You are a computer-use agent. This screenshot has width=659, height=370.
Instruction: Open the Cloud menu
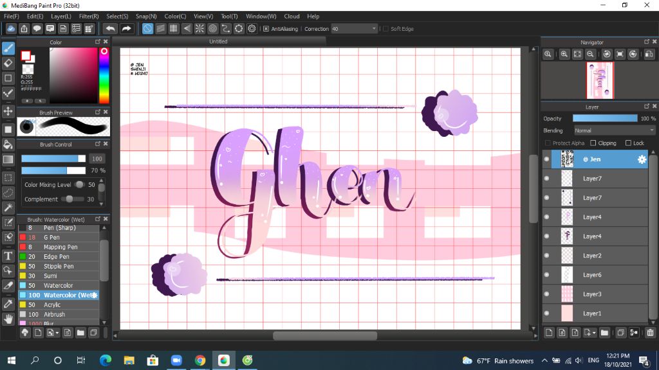(x=292, y=16)
